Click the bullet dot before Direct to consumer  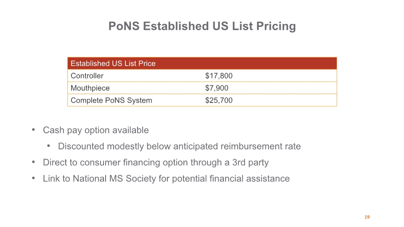point(33,162)
